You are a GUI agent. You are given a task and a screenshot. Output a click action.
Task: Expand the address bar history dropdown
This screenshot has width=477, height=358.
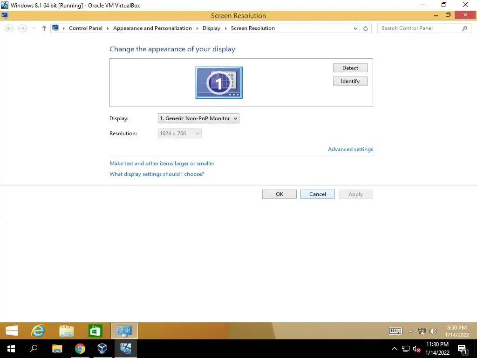coord(355,28)
